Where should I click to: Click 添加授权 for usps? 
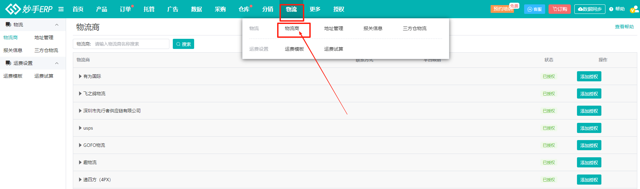tap(589, 128)
